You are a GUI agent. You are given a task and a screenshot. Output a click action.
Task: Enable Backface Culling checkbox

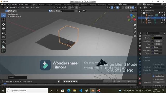(153, 64)
